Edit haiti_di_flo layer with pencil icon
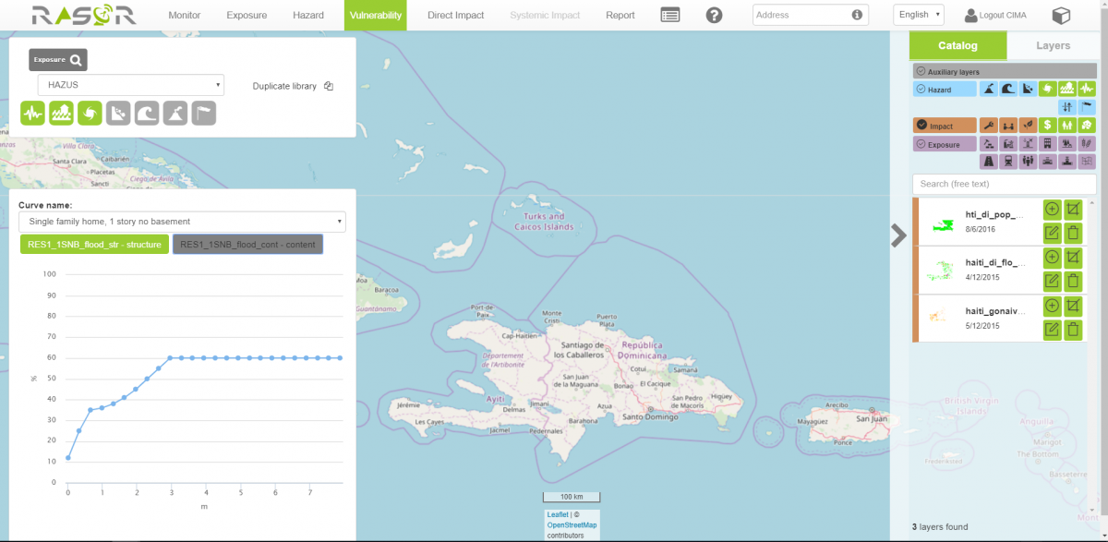Screen dimensions: 1108x542 1053,281
